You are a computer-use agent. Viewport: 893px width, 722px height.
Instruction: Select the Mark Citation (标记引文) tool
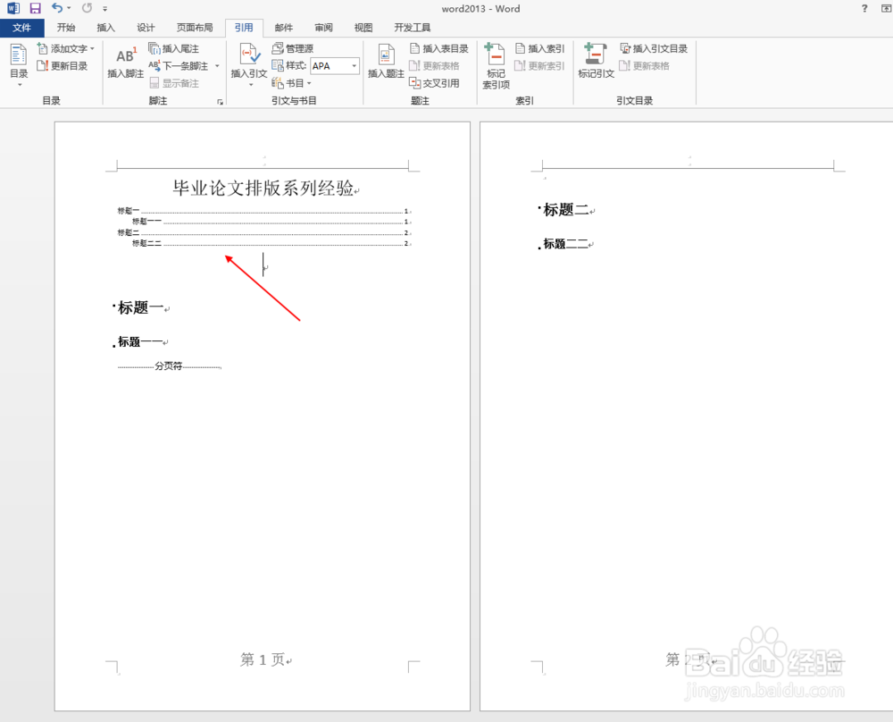pos(595,63)
